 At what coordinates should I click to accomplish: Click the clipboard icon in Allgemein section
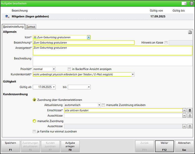[x=190, y=32]
